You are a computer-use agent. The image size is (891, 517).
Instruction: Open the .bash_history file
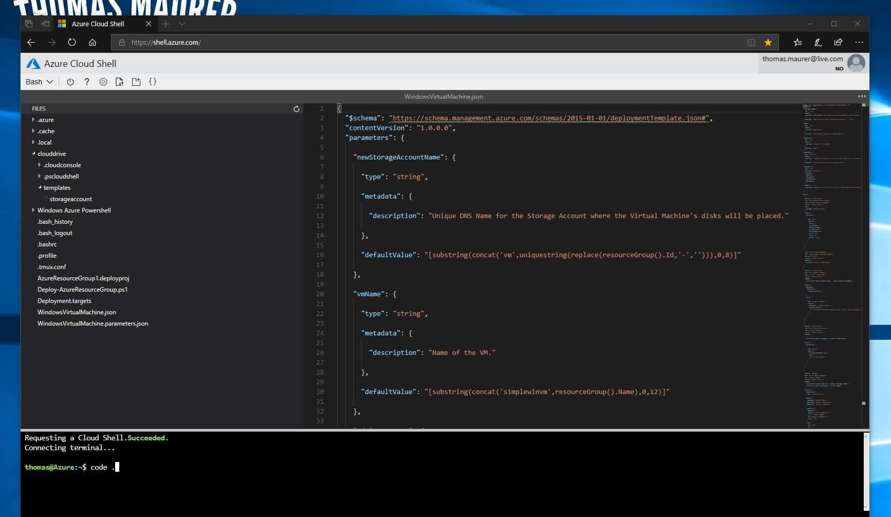click(55, 222)
